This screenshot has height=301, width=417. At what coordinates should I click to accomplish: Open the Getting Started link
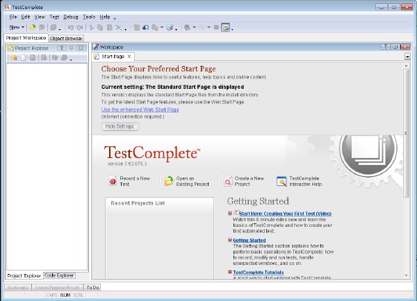click(250, 240)
